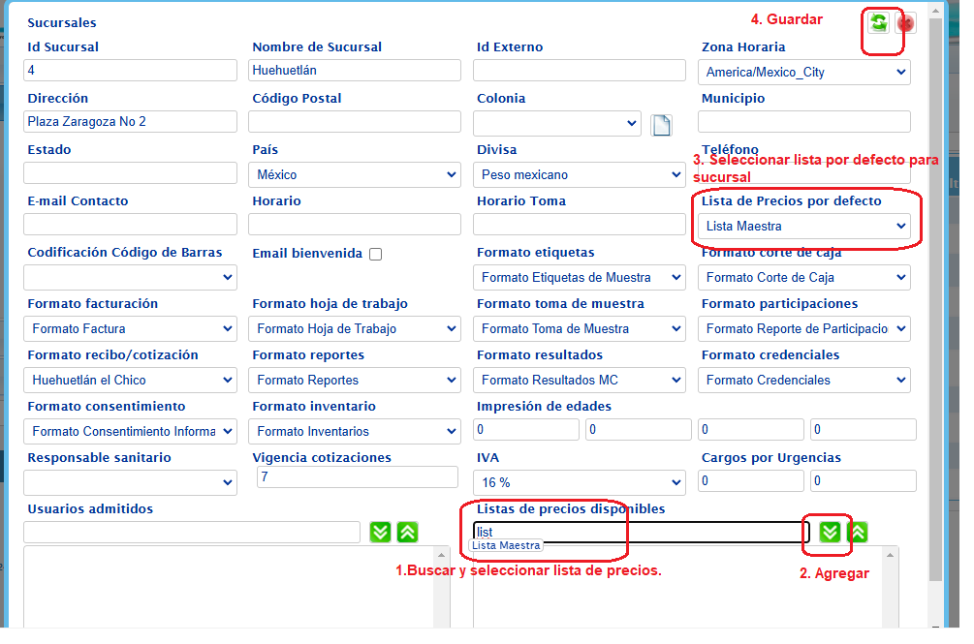Viewport: 974px width, 644px height.
Task: Click the E-mail Contacto input field
Action: pyautogui.click(x=130, y=224)
